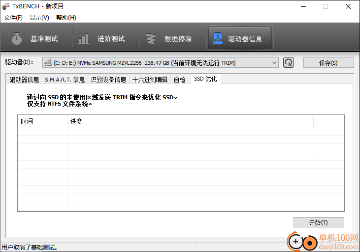The image size is (360, 252).
Task: Click the refresh drive list icon
Action: pos(289,62)
